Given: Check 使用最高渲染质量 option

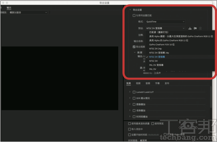Looking at the screenshot, I should [x=129, y=124].
